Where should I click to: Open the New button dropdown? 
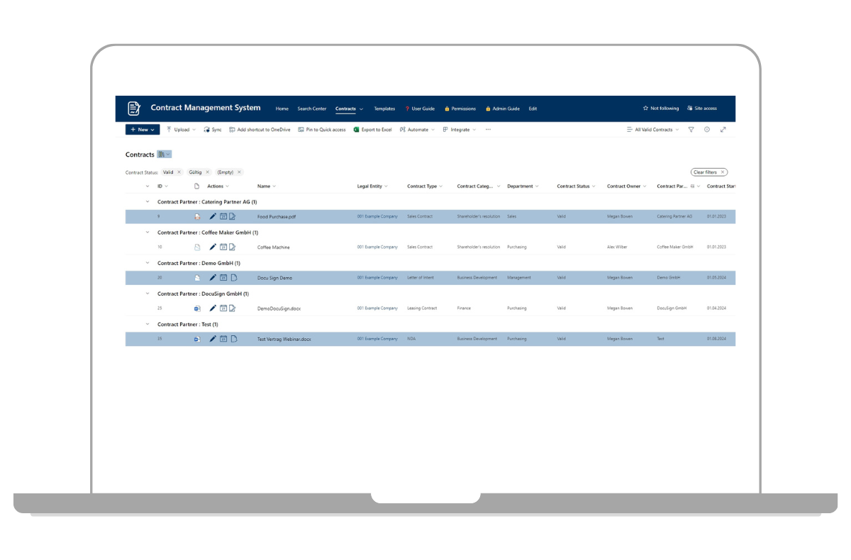[143, 130]
